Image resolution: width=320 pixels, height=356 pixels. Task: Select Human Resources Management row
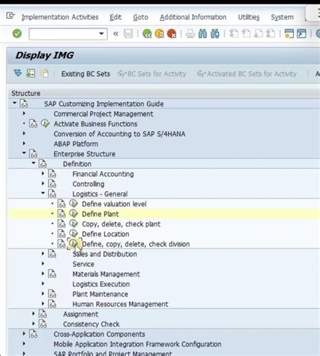[120, 304]
